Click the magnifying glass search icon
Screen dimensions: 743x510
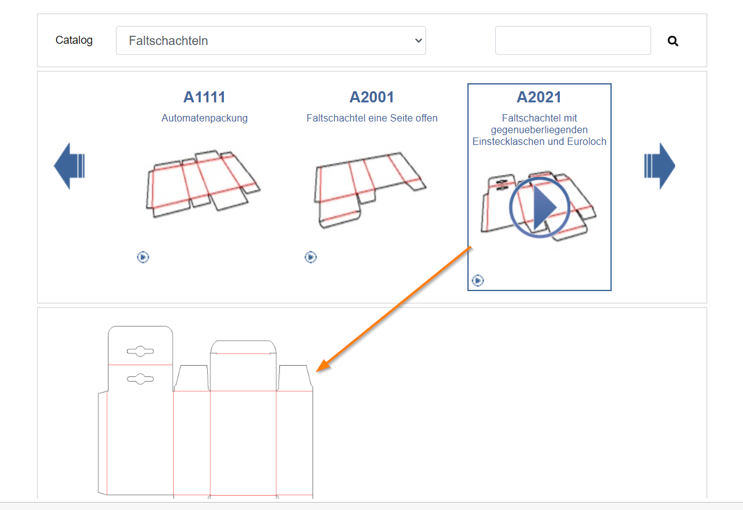pos(673,41)
